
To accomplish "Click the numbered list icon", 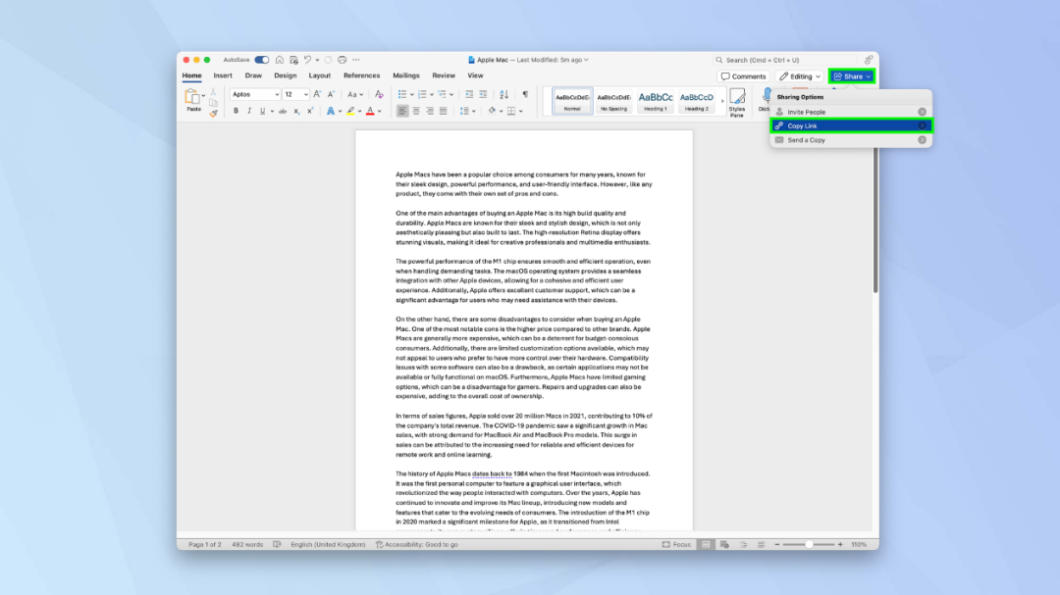I will [x=422, y=94].
